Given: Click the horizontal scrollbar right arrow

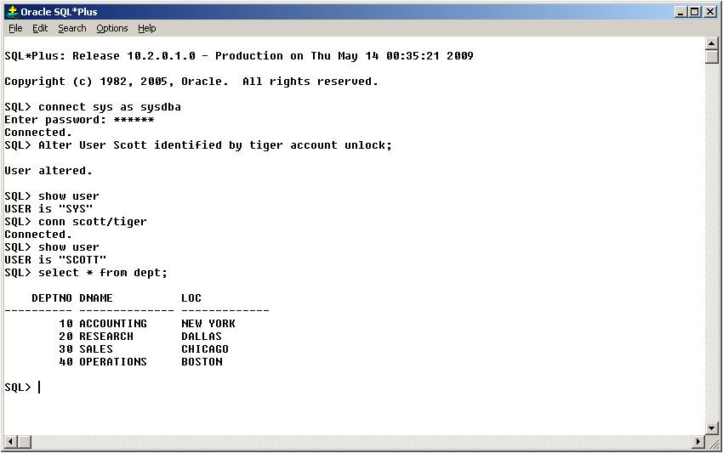Looking at the screenshot, I should (x=698, y=441).
